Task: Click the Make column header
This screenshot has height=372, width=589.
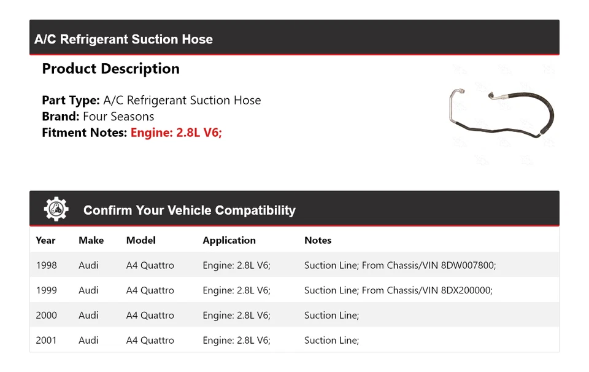Action: tap(91, 241)
